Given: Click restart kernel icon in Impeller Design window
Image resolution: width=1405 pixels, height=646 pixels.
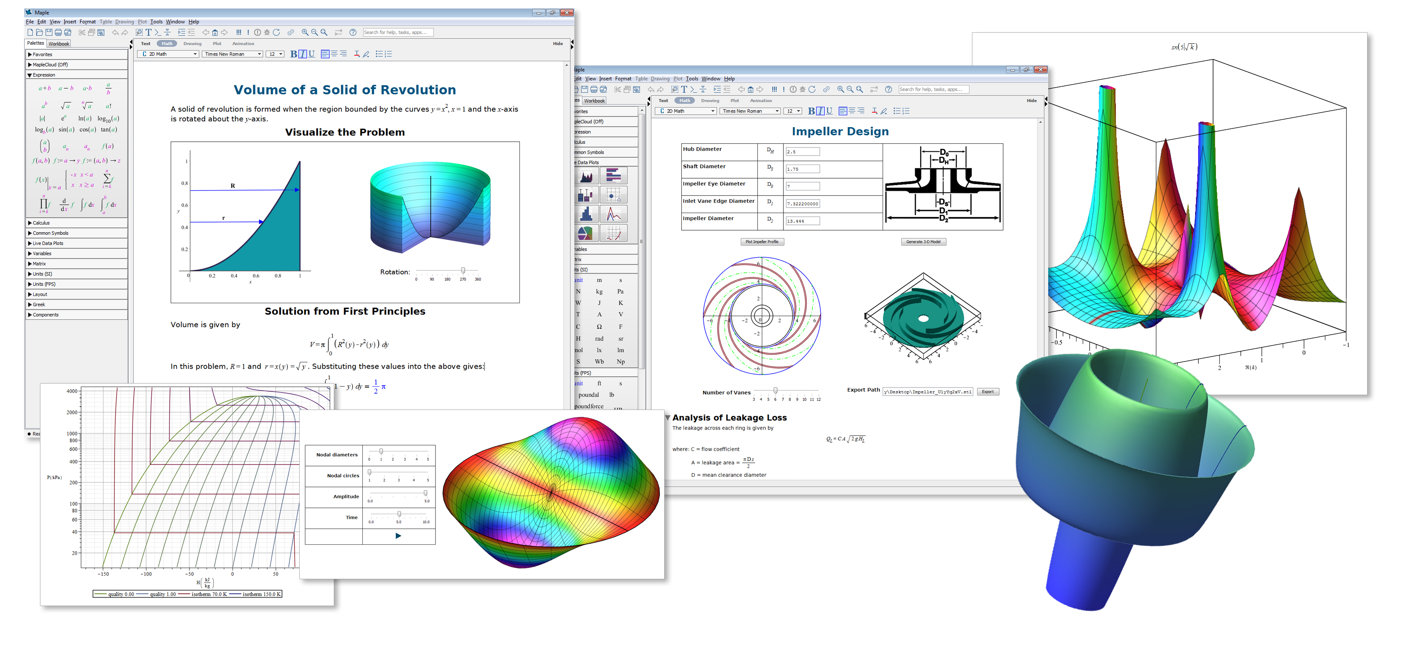Looking at the screenshot, I should [811, 89].
